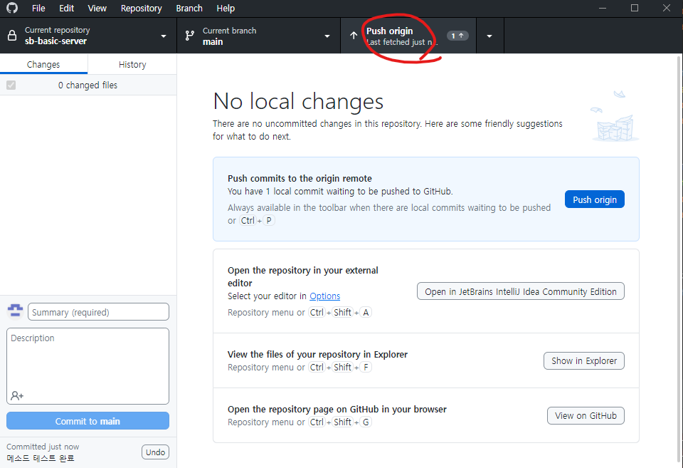The height and width of the screenshot is (468, 683).
Task: Open the File menu
Action: coord(38,9)
